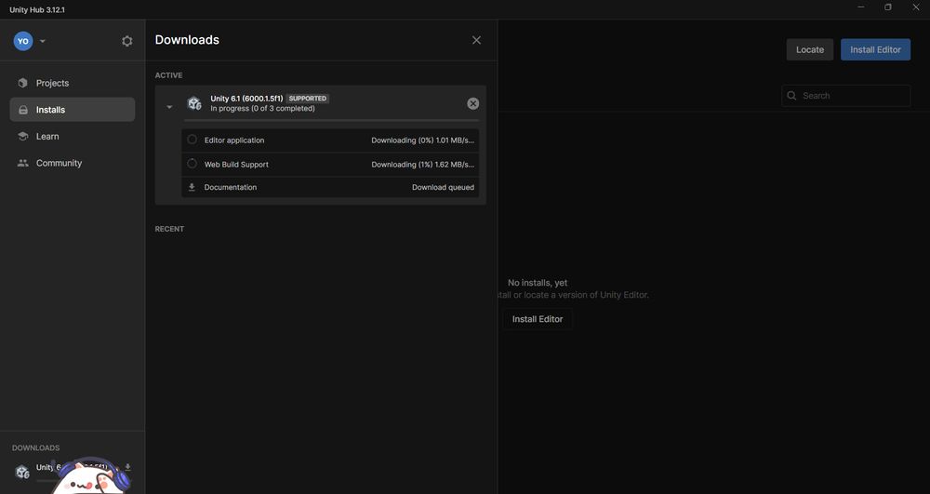Screen dimensions: 930x494
Task: Click the Downloads panel title
Action: point(187,40)
